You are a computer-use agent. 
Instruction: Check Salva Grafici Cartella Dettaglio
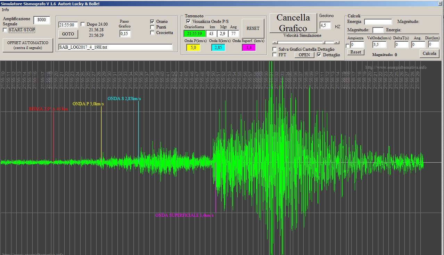[275, 49]
